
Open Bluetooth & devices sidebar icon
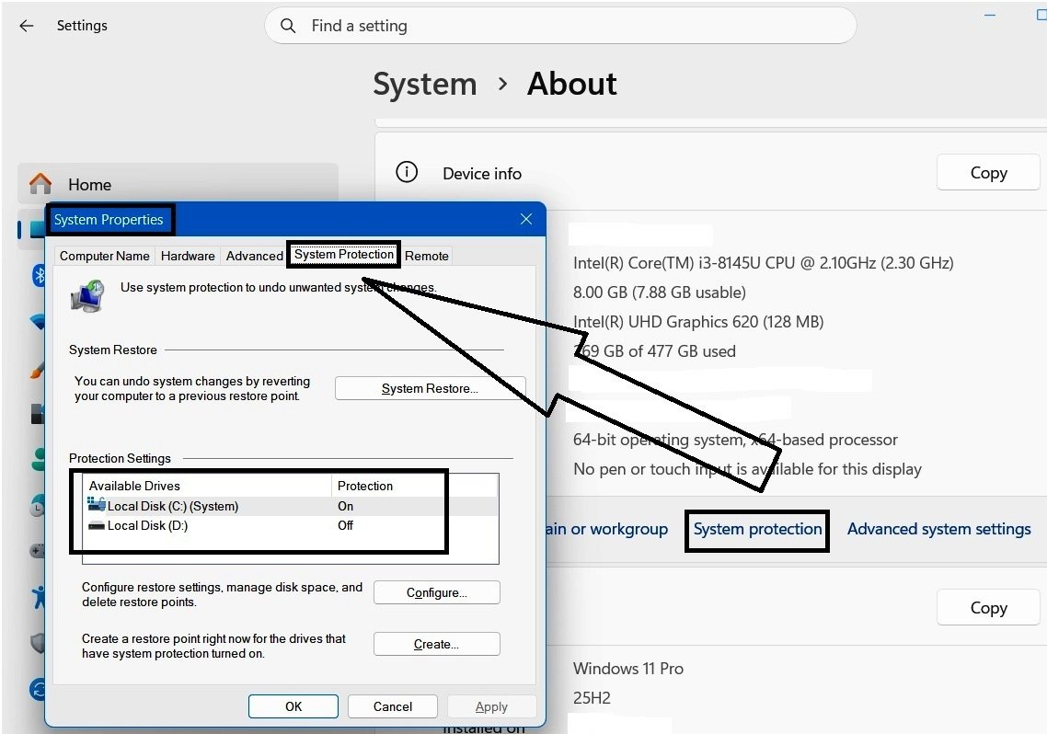point(40,274)
